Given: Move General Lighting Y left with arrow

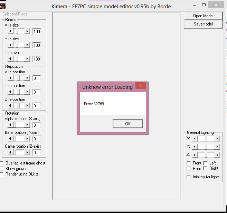Looking at the screenshot, I should tap(195, 147).
